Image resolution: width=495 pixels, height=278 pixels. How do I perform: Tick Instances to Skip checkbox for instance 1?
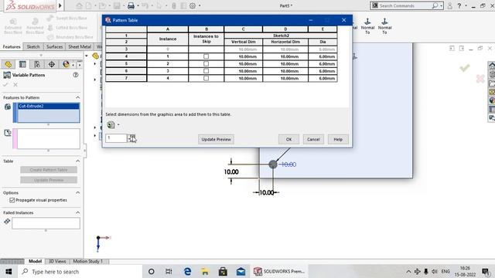point(207,56)
